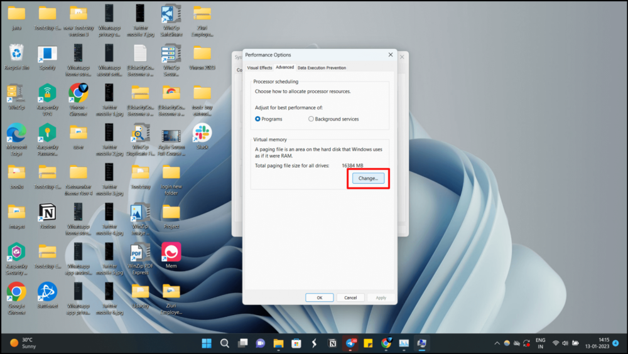Screen dimensions: 628x354
Task: Open the Wi-Fi network tray icon
Action: (x=556, y=343)
